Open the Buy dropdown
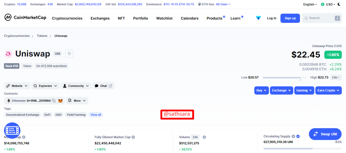 (262, 90)
